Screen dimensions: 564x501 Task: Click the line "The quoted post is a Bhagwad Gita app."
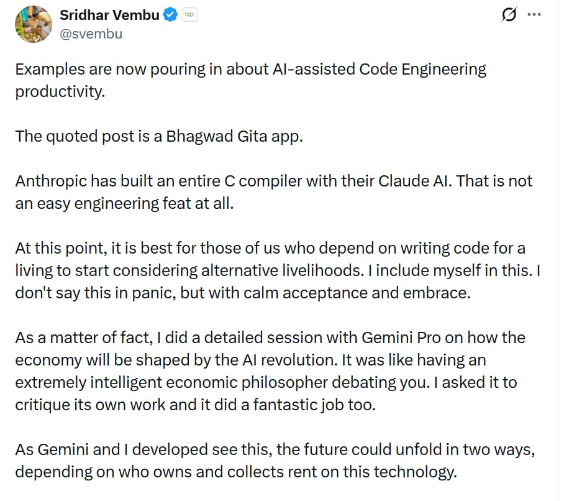(159, 136)
